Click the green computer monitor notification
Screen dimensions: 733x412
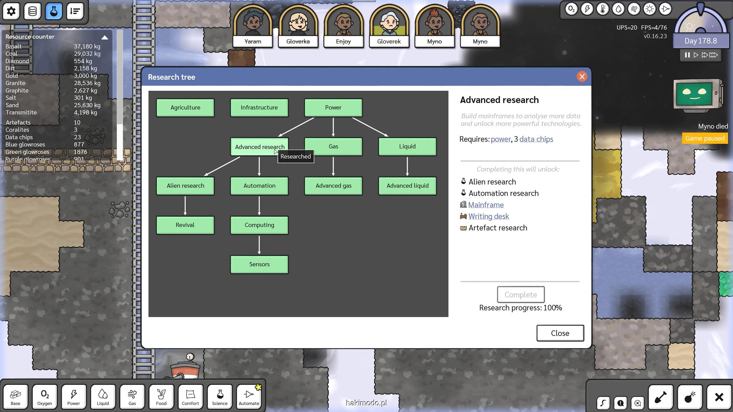tap(695, 95)
